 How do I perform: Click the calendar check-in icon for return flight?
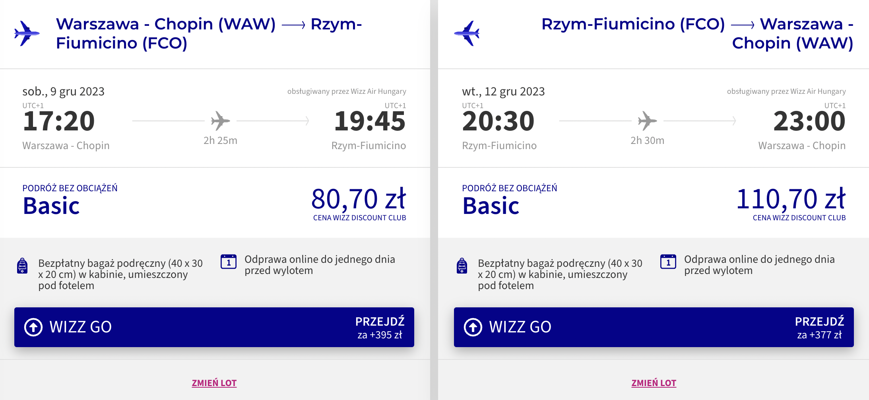coord(668,262)
